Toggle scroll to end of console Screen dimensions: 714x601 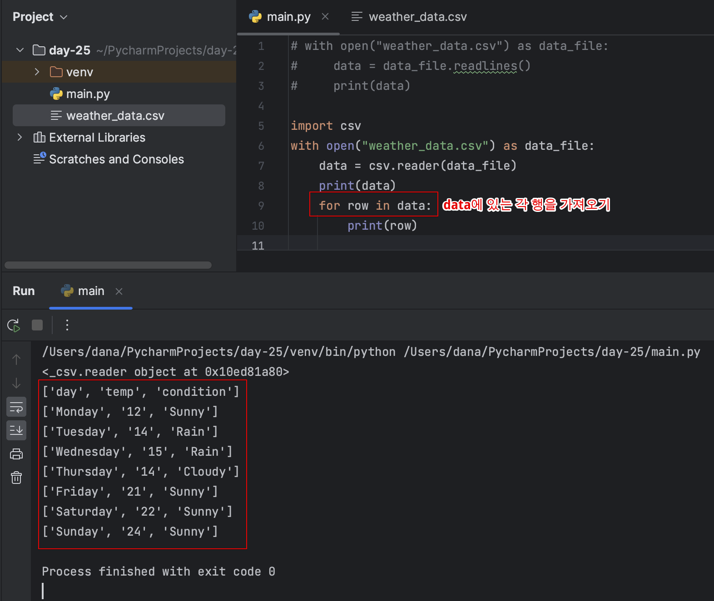click(16, 430)
